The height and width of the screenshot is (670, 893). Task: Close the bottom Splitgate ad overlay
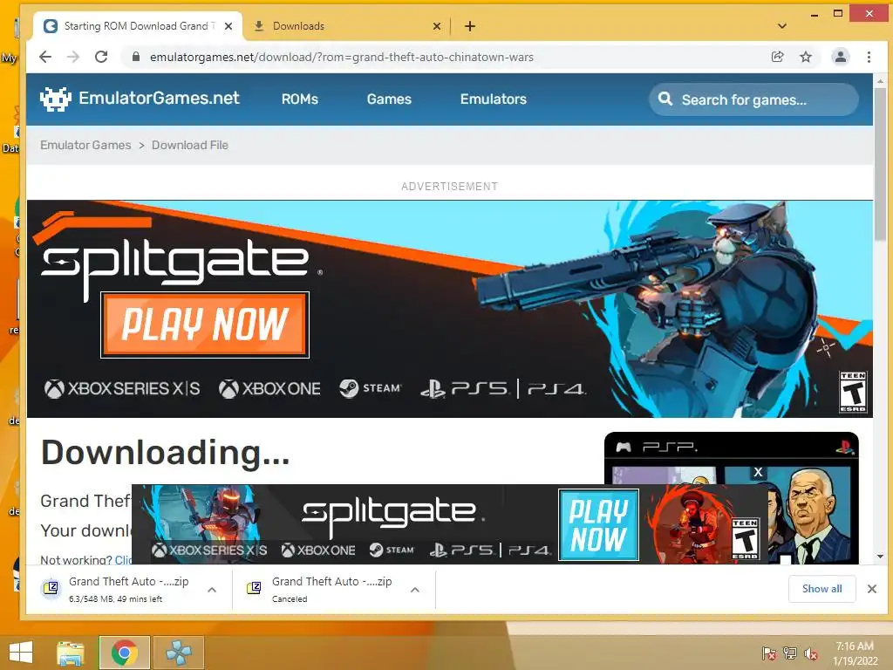click(x=758, y=472)
